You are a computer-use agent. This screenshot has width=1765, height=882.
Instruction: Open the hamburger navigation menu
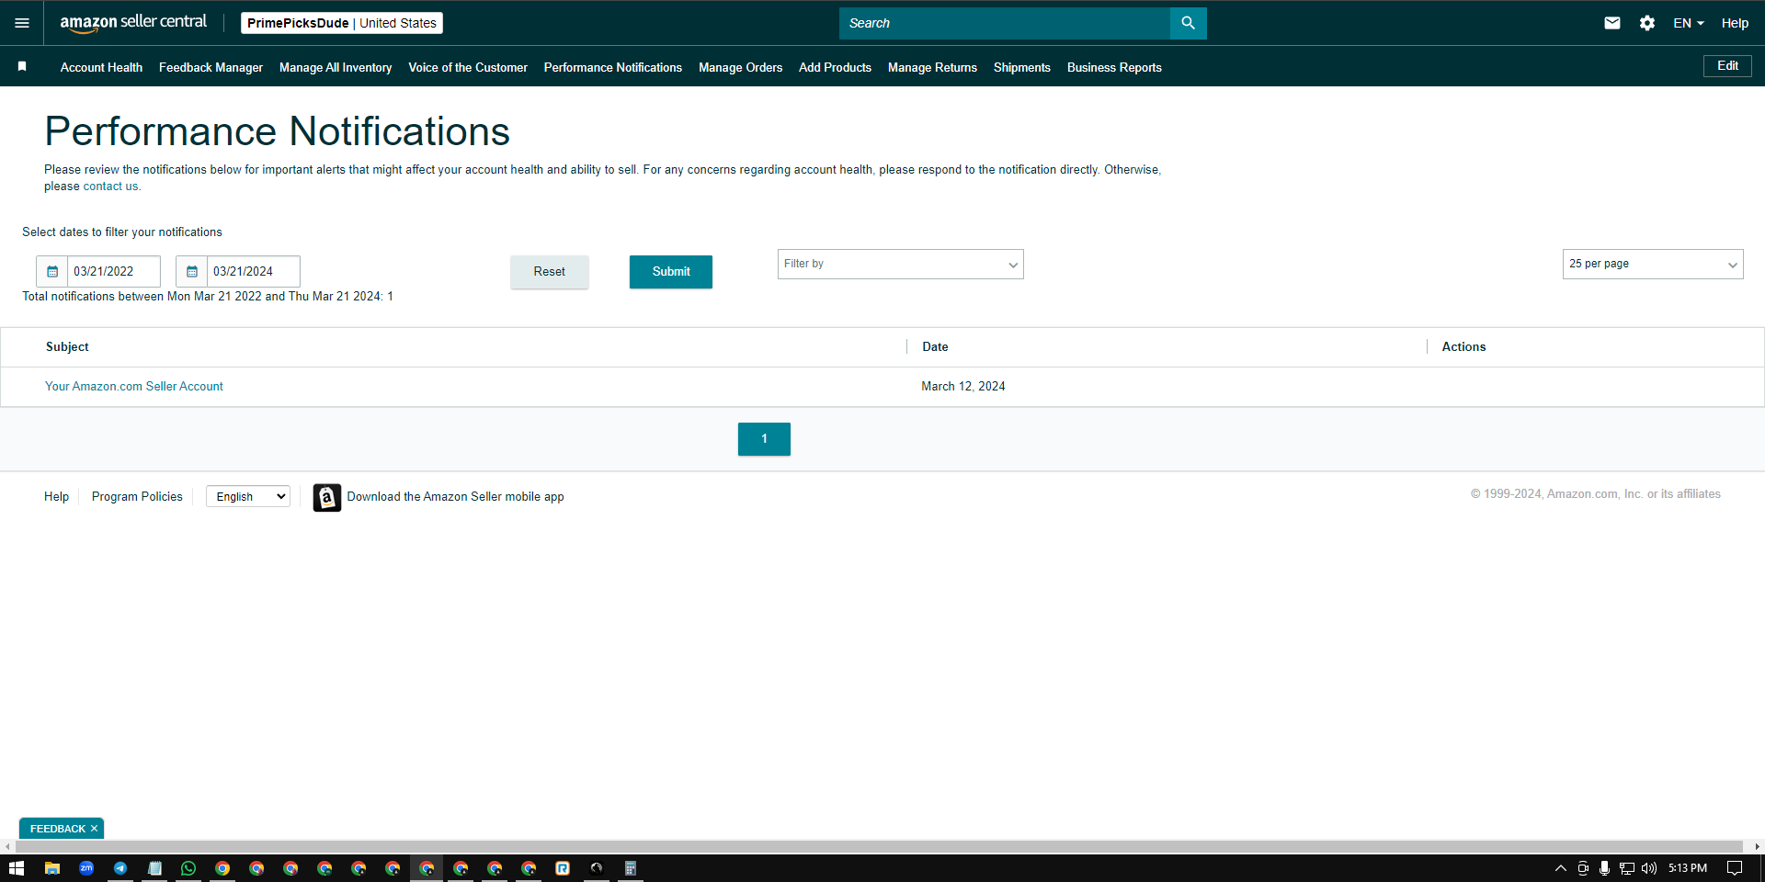tap(22, 23)
